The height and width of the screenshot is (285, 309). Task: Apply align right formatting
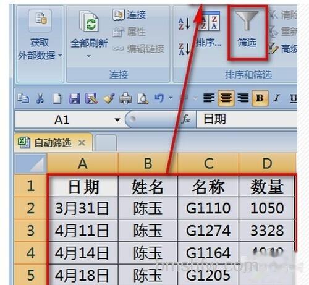point(243,98)
